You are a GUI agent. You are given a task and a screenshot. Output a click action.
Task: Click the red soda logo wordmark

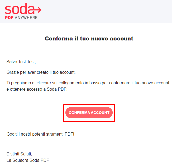(x=20, y=9)
